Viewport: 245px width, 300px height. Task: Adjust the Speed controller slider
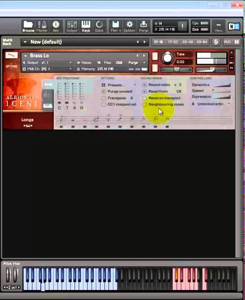222,91
